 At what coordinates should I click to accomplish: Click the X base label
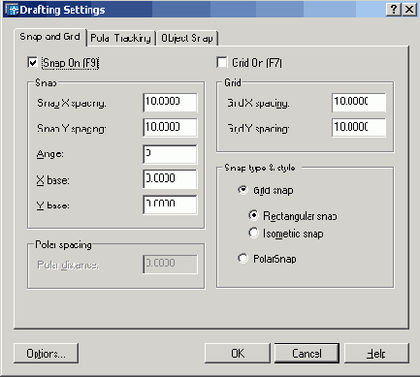52,179
